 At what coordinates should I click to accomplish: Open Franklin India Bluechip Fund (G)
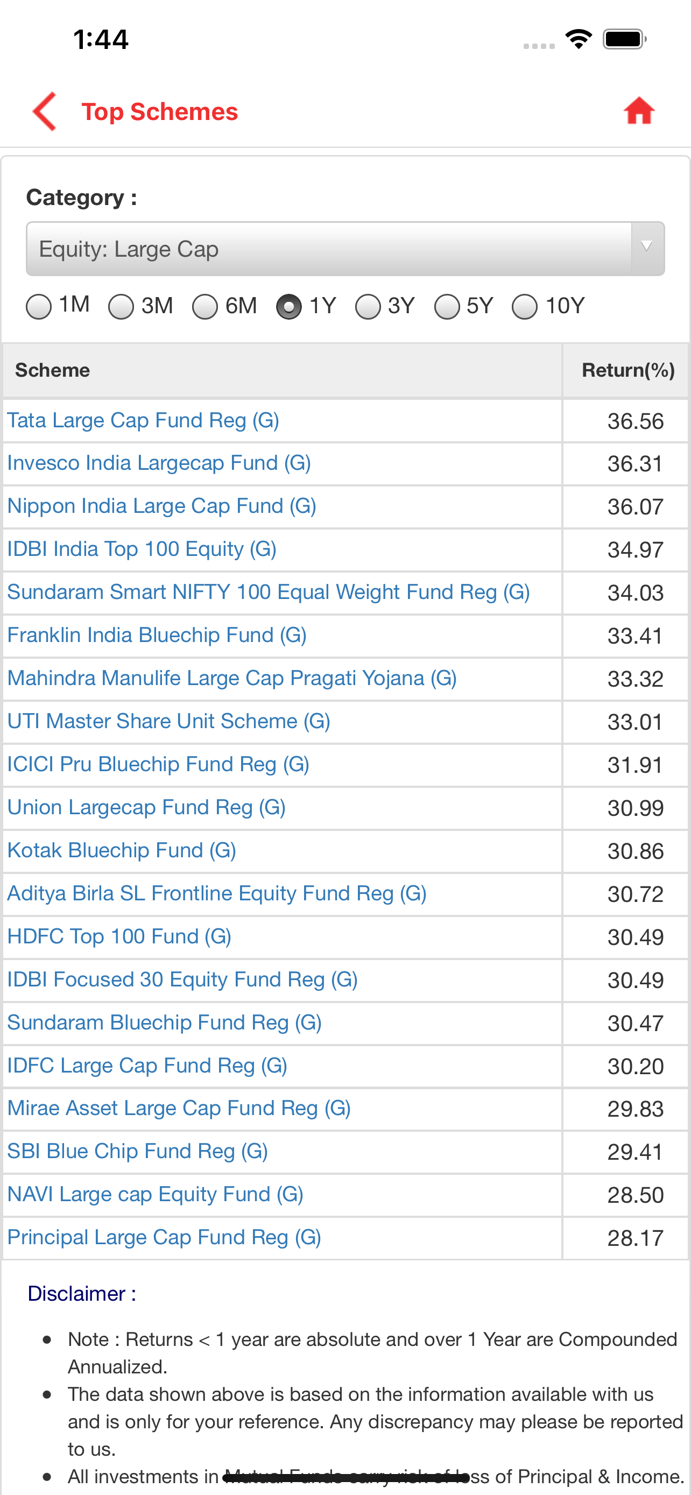coord(157,635)
